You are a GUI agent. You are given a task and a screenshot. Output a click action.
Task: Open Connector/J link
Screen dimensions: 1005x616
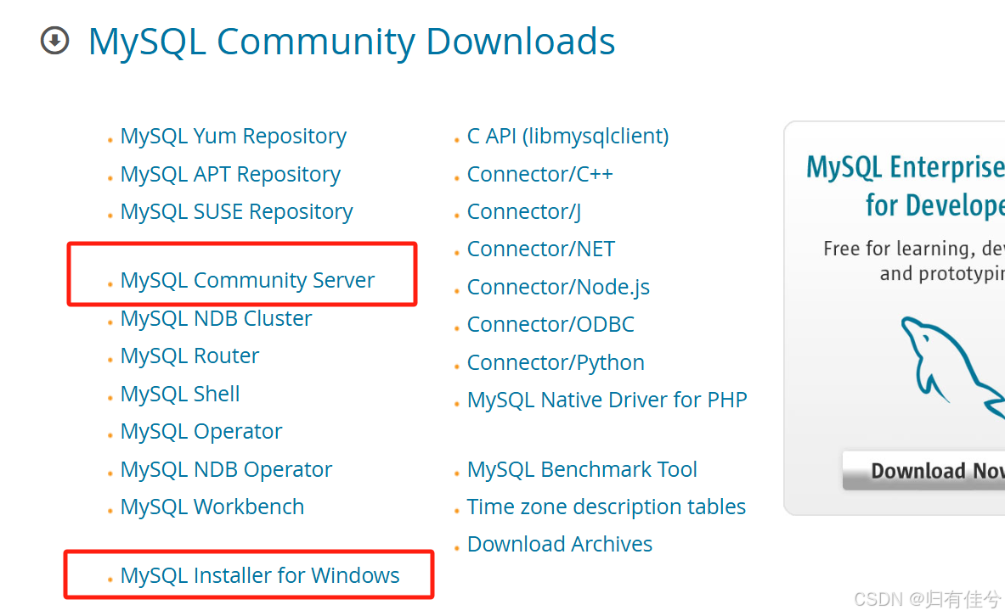pos(523,212)
